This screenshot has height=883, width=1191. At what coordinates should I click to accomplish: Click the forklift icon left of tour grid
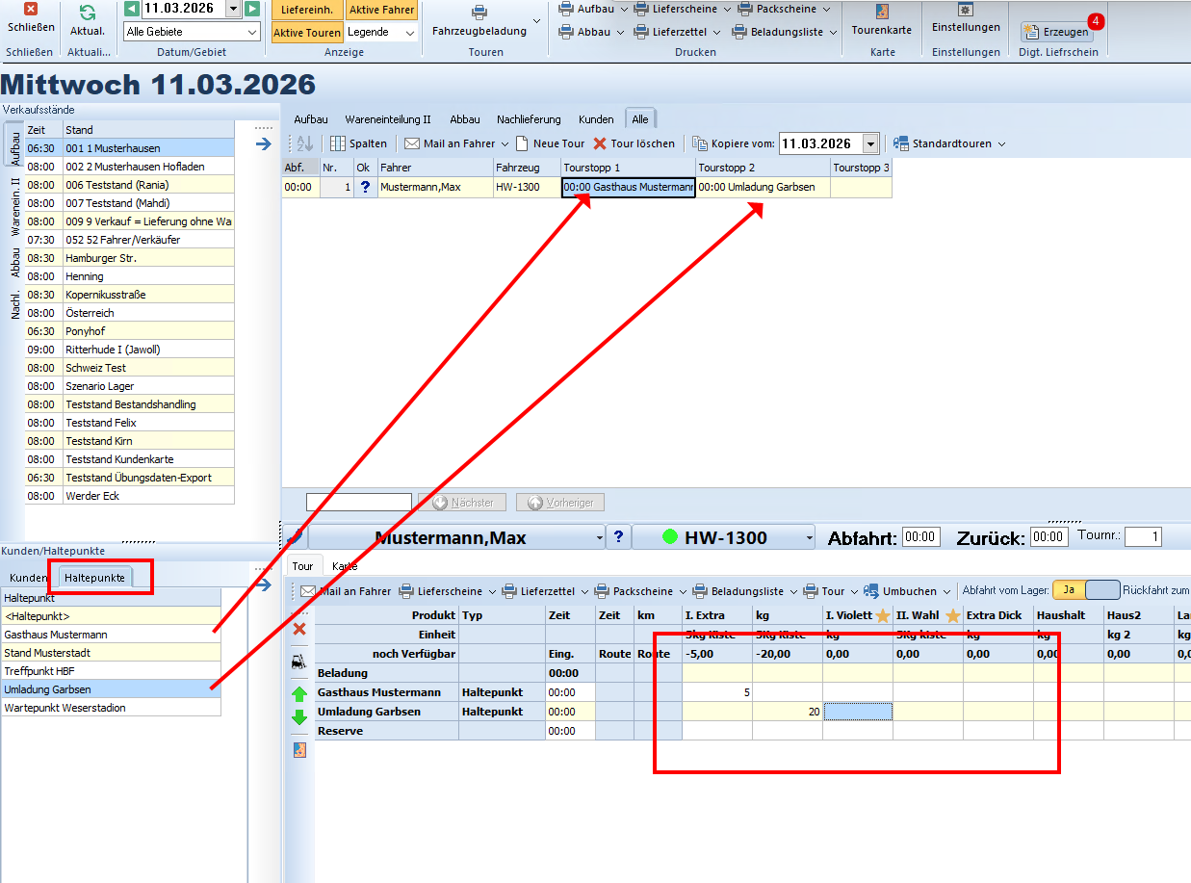click(x=299, y=662)
